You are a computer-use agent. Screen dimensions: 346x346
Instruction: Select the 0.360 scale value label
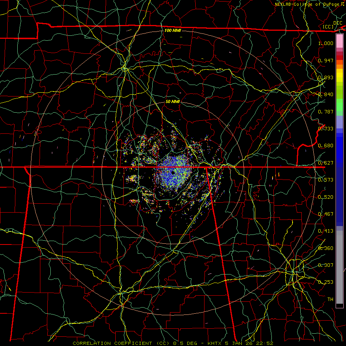326,248
